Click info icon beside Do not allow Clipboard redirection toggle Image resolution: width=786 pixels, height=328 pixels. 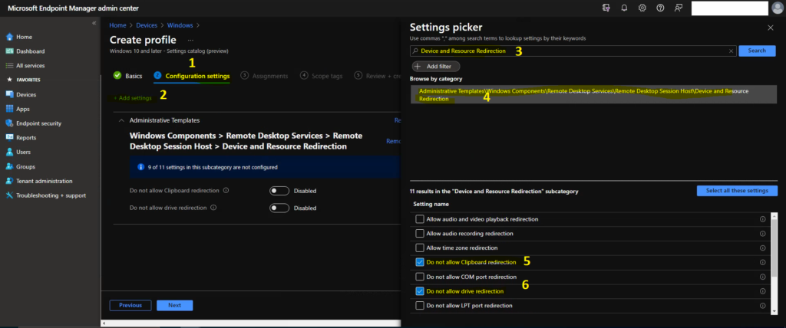click(226, 191)
